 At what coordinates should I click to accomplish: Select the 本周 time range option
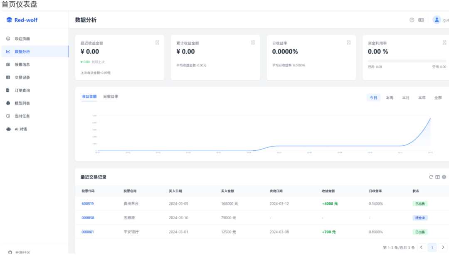click(x=390, y=98)
